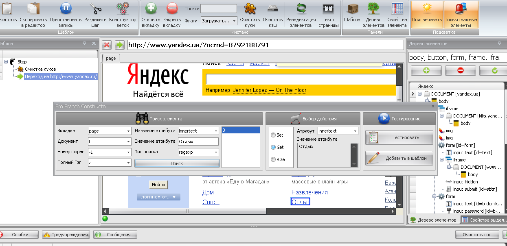Select input:submit [id=sbtn] tree node

(x=475, y=189)
